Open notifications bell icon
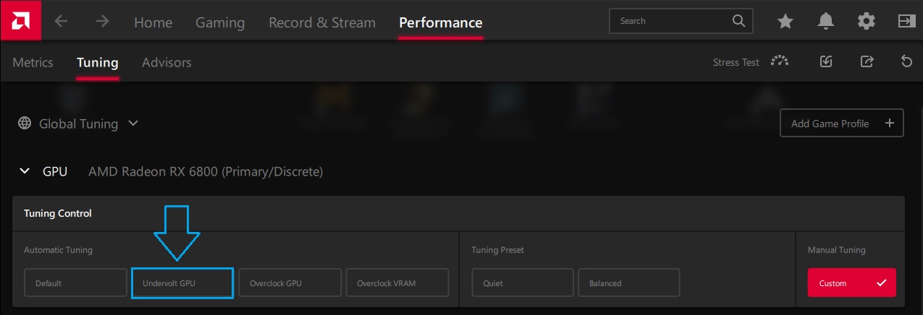This screenshot has height=315, width=923. (x=825, y=22)
